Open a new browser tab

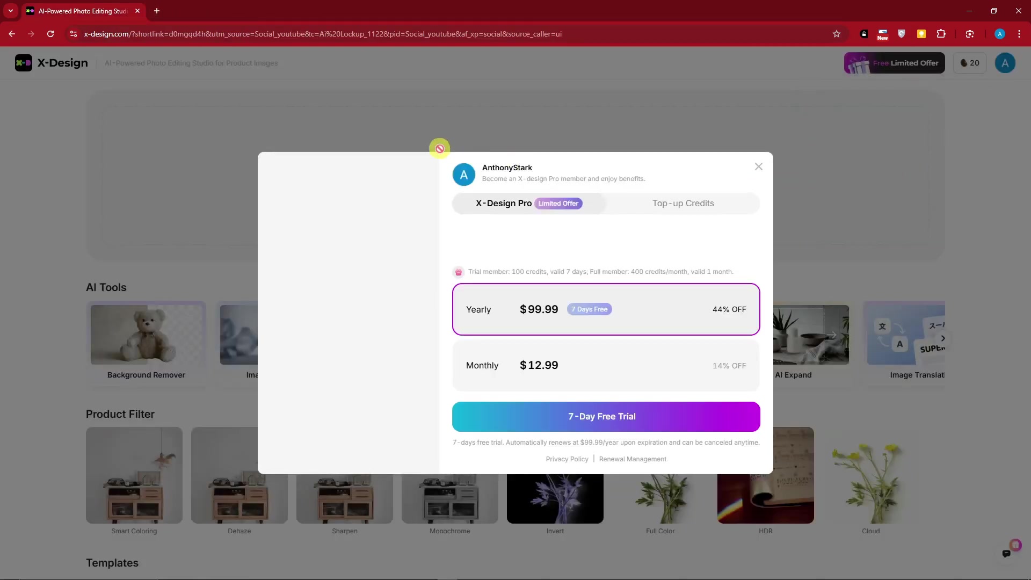[x=157, y=11]
